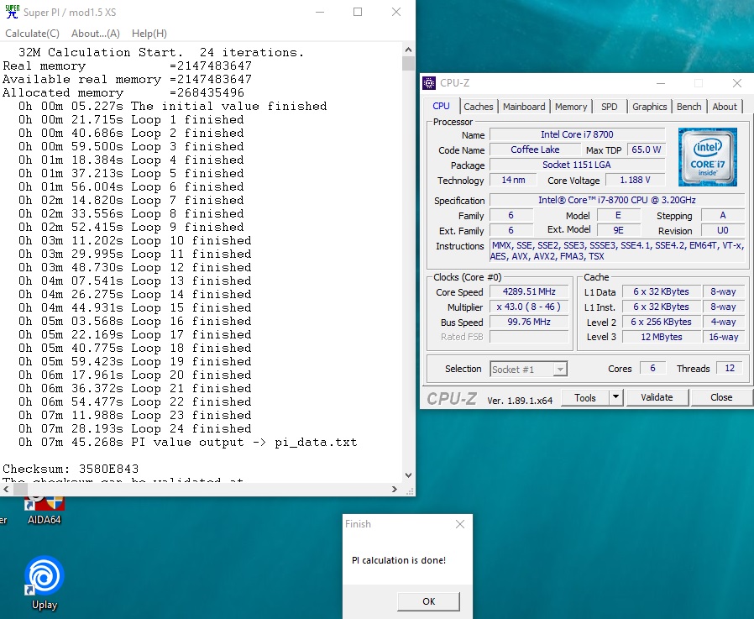Viewport: 754px width, 619px height.
Task: Click the Super PI app icon in title bar
Action: 12,12
